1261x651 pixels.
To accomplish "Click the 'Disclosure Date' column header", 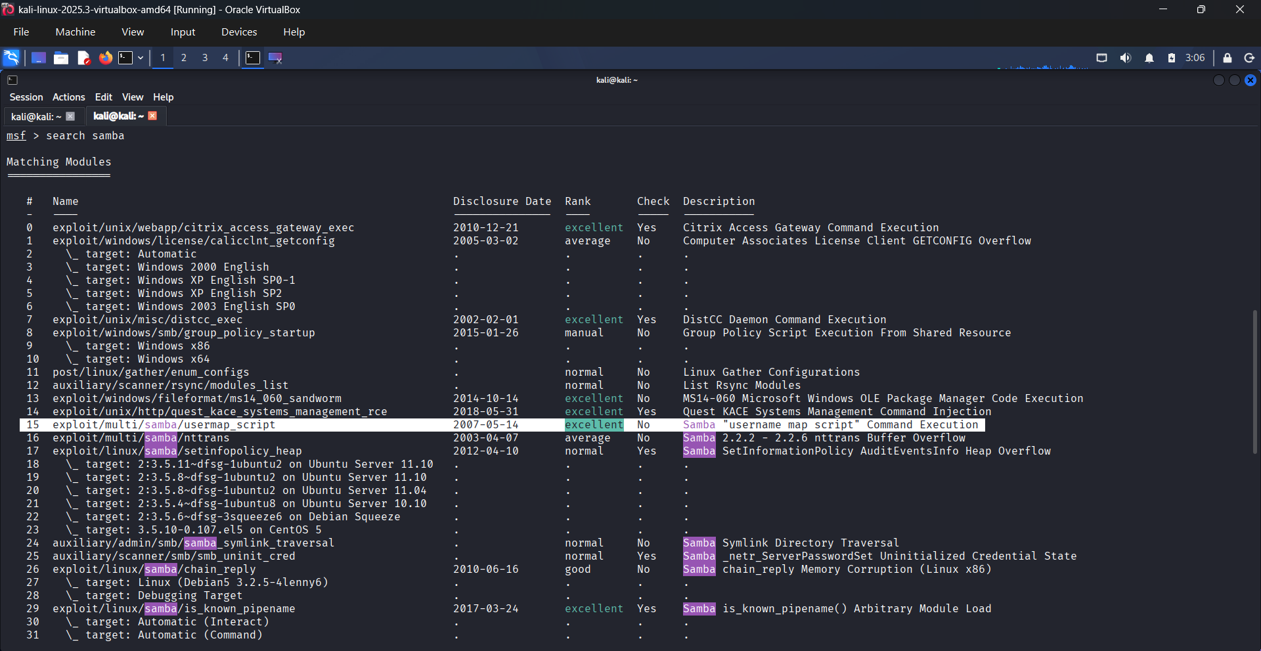I will tap(502, 202).
